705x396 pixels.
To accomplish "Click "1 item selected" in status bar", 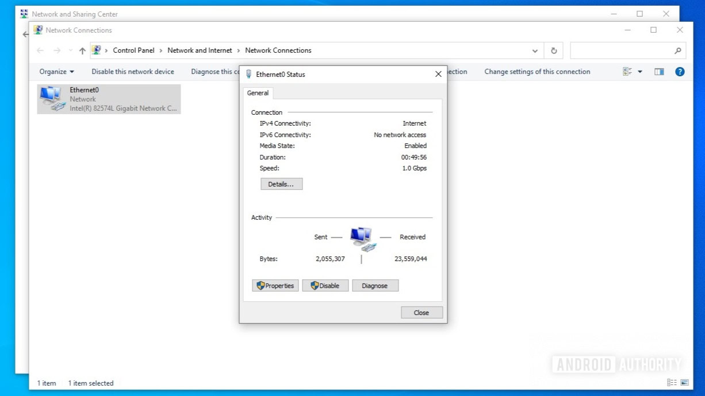I will [x=91, y=383].
